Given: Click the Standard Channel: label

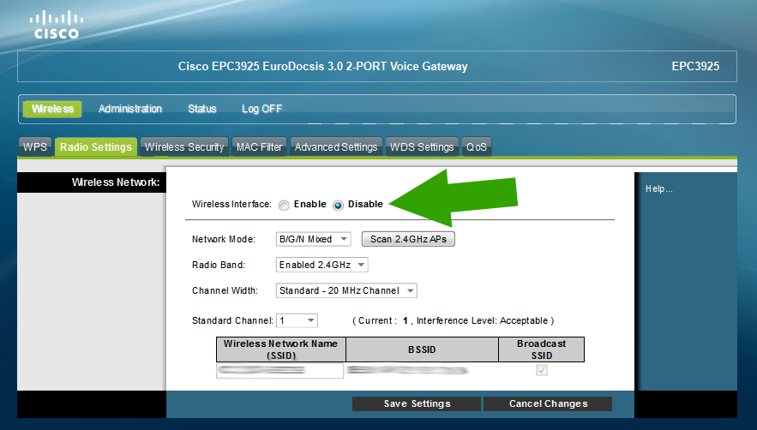Looking at the screenshot, I should 232,320.
